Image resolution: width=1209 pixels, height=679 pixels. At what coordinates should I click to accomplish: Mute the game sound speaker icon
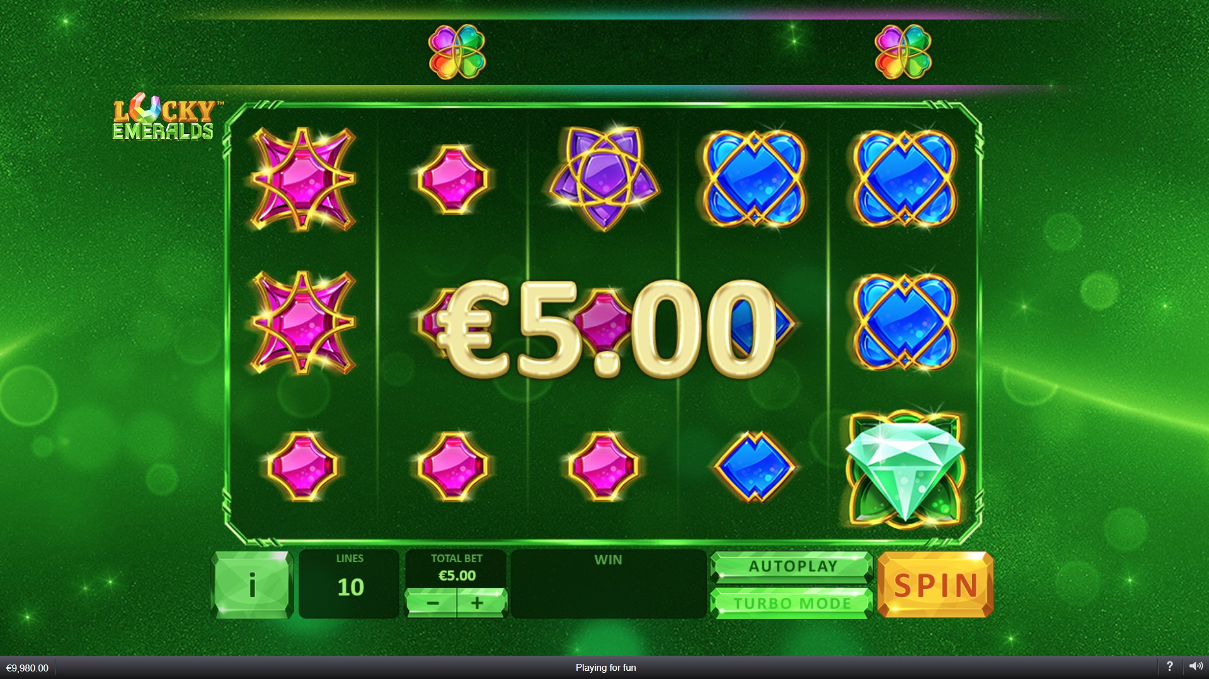tap(1195, 666)
